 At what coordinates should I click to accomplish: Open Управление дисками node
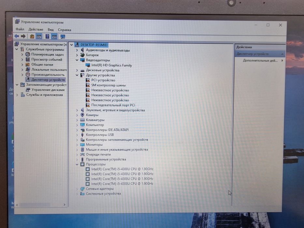point(48,90)
